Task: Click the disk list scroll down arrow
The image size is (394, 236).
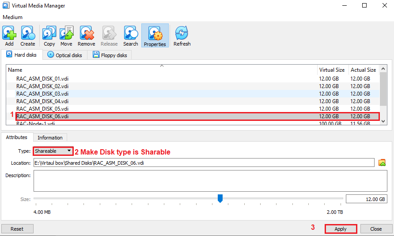Action: point(383,121)
